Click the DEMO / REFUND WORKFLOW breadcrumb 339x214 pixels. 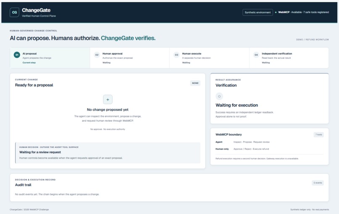pyautogui.click(x=313, y=39)
